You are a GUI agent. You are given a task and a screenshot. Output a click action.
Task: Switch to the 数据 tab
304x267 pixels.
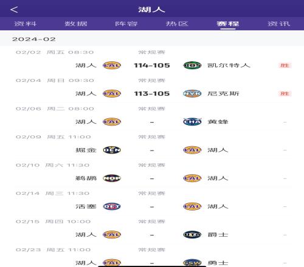76,24
